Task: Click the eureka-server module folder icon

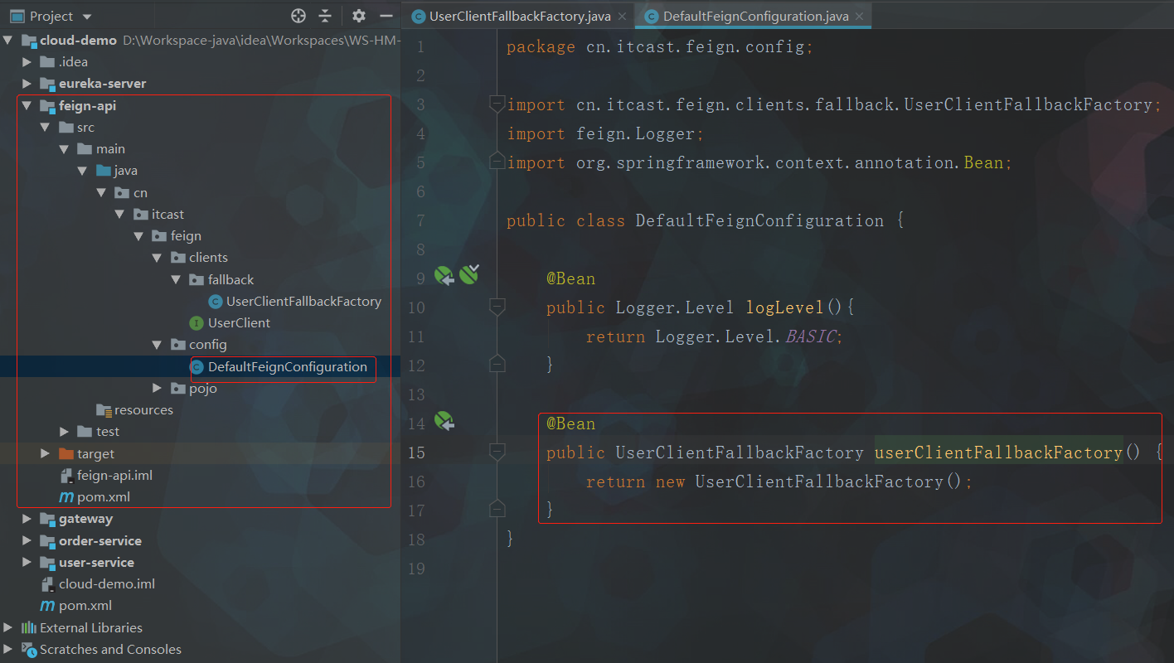Action: pos(48,84)
